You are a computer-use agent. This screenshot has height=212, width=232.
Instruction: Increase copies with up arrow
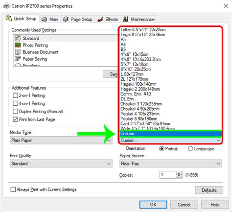(179, 173)
